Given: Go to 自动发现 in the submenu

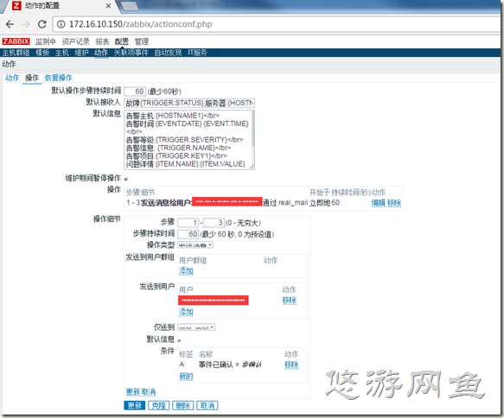Looking at the screenshot, I should (x=168, y=53).
